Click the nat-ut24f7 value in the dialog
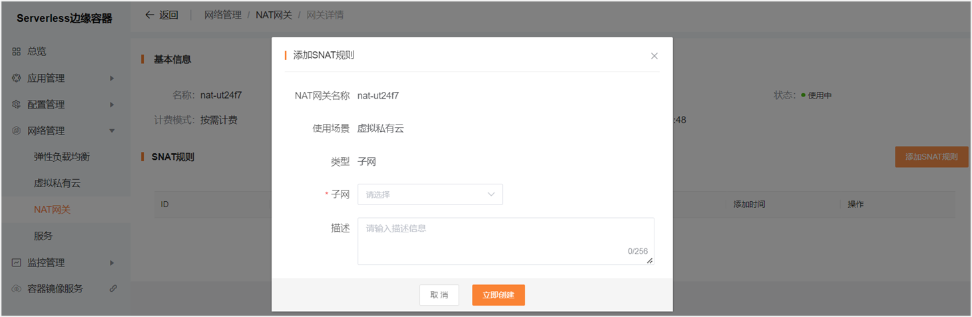Viewport: 972px width, 317px height. 378,95
